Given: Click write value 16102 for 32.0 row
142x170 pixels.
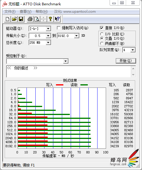Looking at the screenshot, I should tap(114, 114).
